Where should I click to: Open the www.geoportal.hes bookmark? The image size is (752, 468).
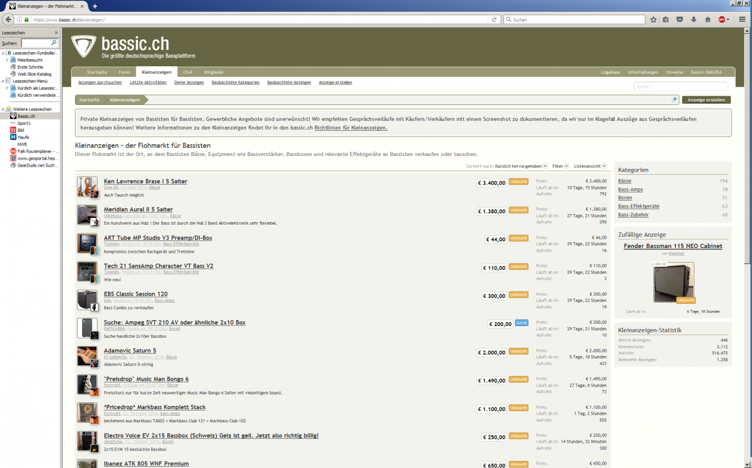[x=34, y=158]
